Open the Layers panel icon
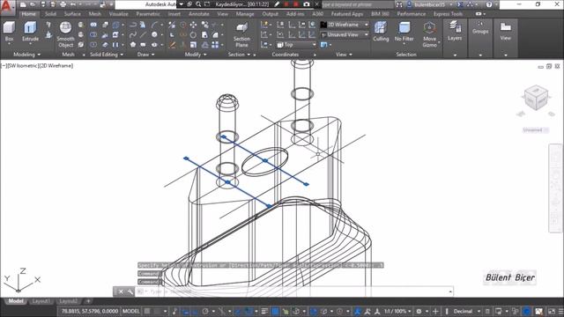The image size is (564, 317). tap(455, 31)
